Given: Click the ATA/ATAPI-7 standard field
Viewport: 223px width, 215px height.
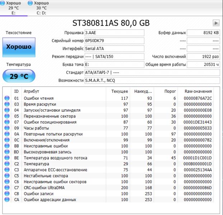Looking at the screenshot, I should click(152, 72).
